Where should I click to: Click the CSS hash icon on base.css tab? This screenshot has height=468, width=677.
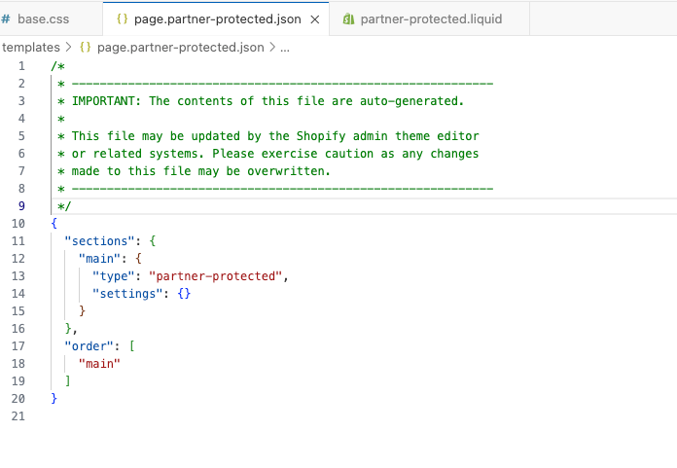coord(7,18)
